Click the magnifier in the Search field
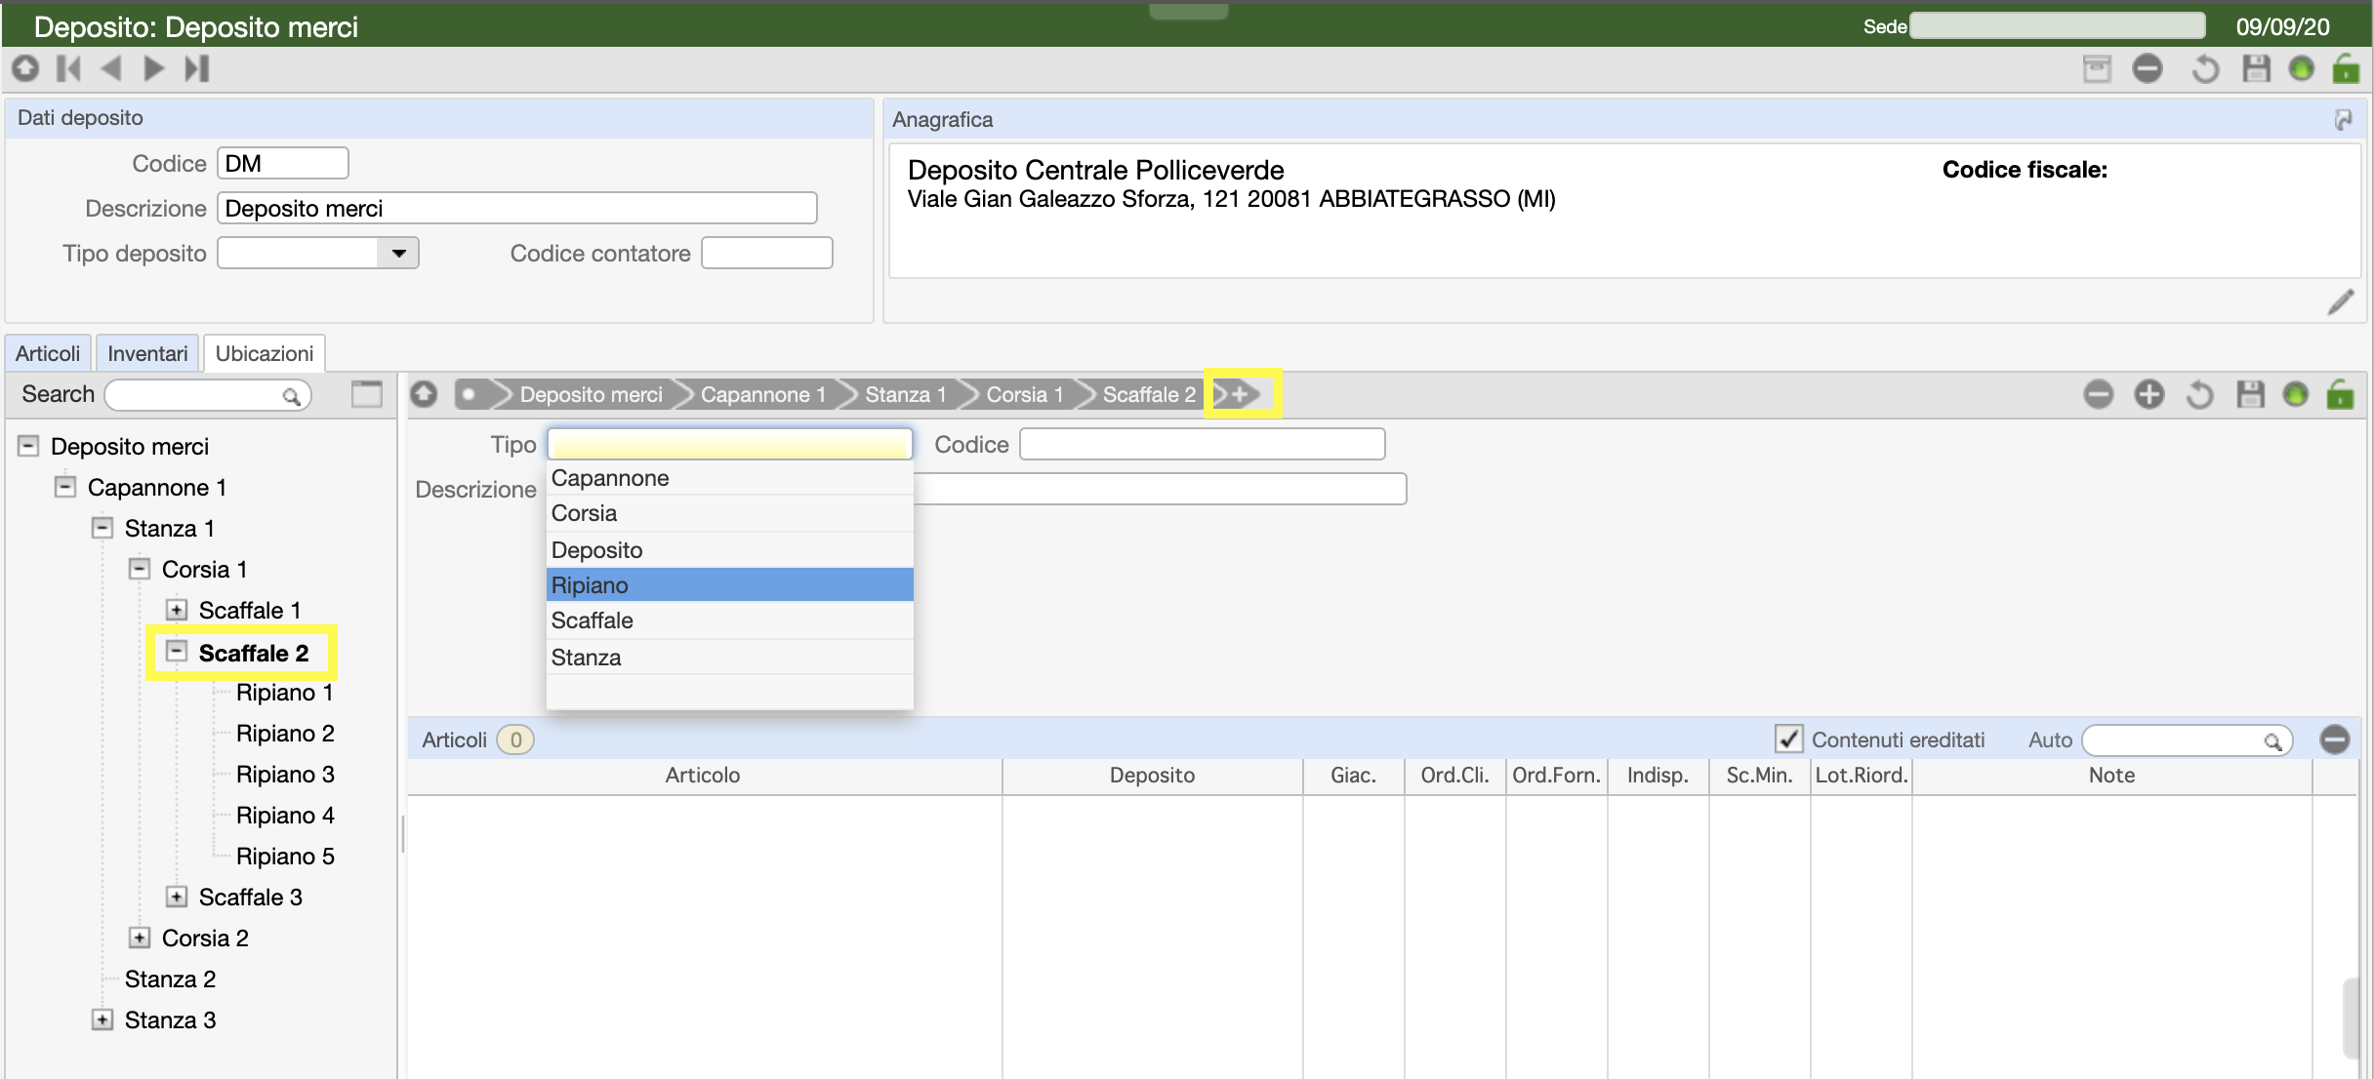This screenshot has width=2374, height=1079. tap(291, 395)
